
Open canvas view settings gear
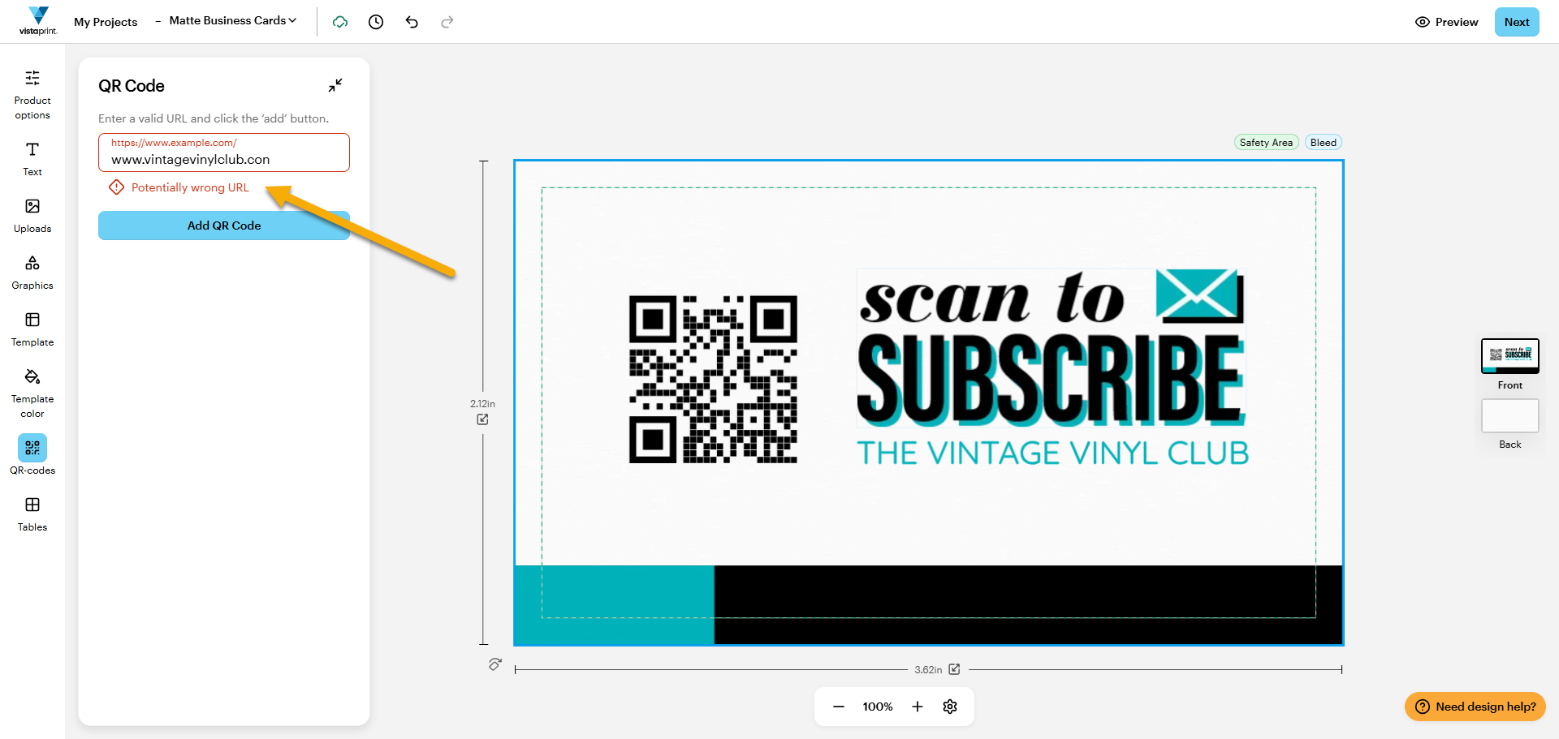[x=950, y=707]
